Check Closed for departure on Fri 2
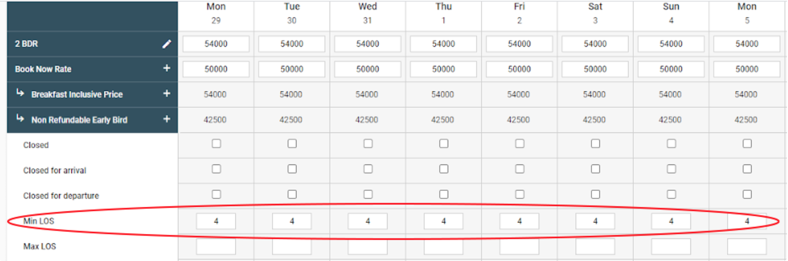788x261 pixels. pyautogui.click(x=520, y=195)
